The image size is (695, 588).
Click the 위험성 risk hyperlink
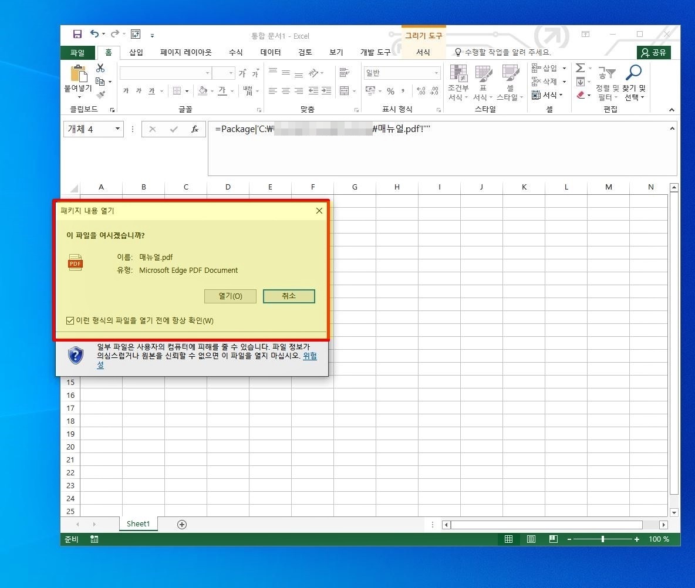click(x=310, y=356)
